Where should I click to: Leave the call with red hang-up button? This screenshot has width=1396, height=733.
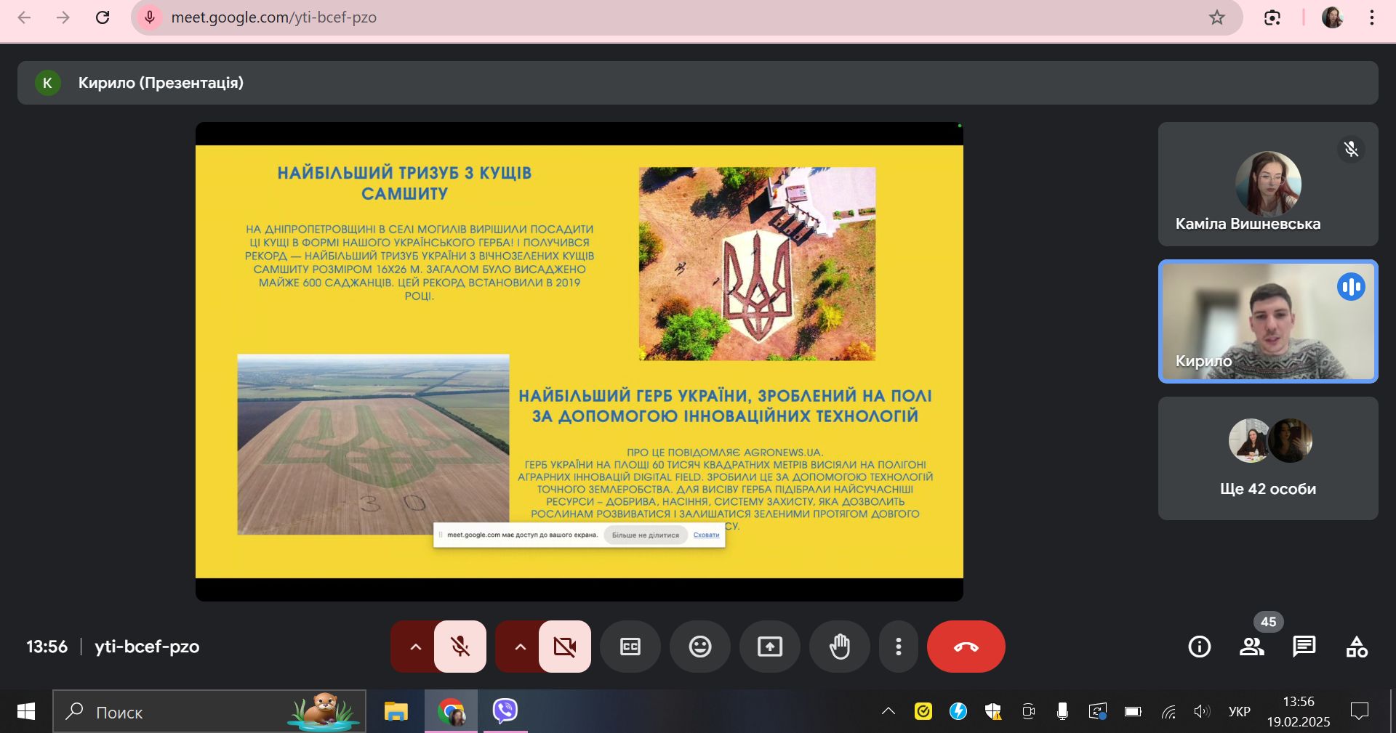click(x=966, y=647)
